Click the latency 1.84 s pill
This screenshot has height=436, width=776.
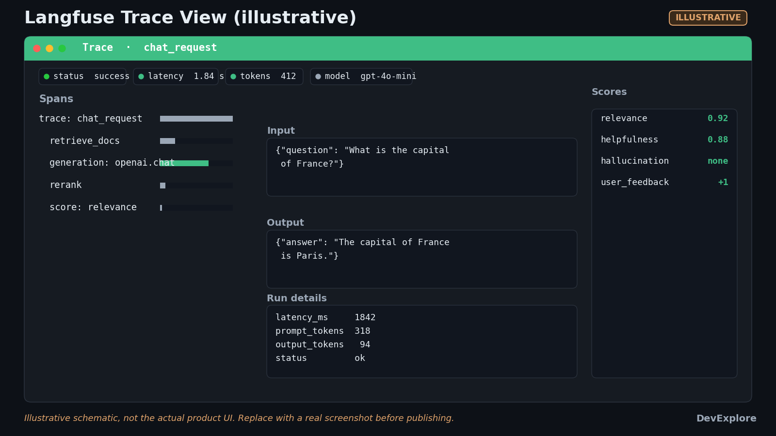(x=176, y=77)
